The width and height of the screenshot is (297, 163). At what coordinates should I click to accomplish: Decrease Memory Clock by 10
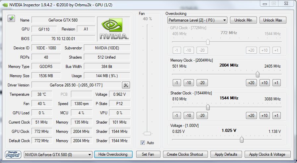coord(189,83)
